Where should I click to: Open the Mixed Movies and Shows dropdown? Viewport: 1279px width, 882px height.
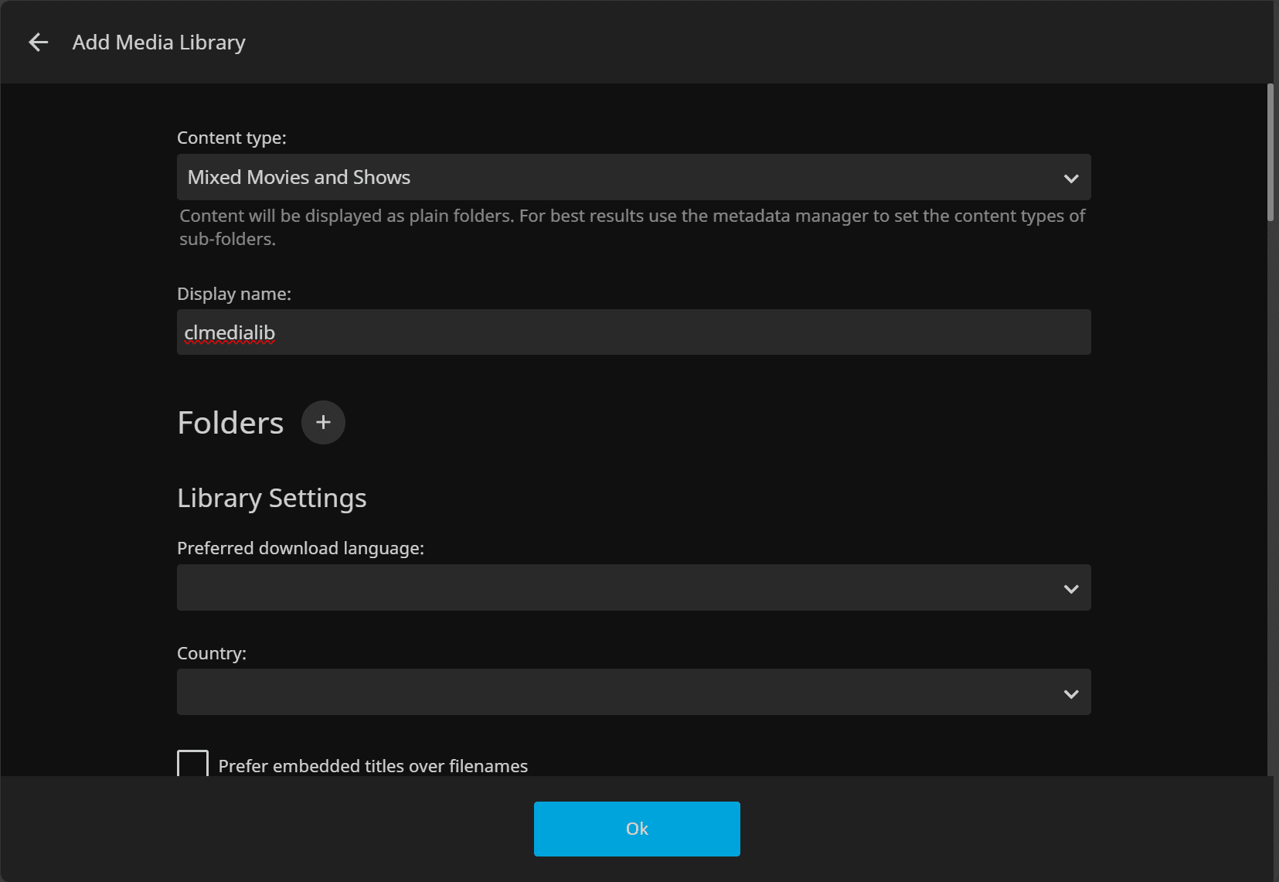[618, 177]
